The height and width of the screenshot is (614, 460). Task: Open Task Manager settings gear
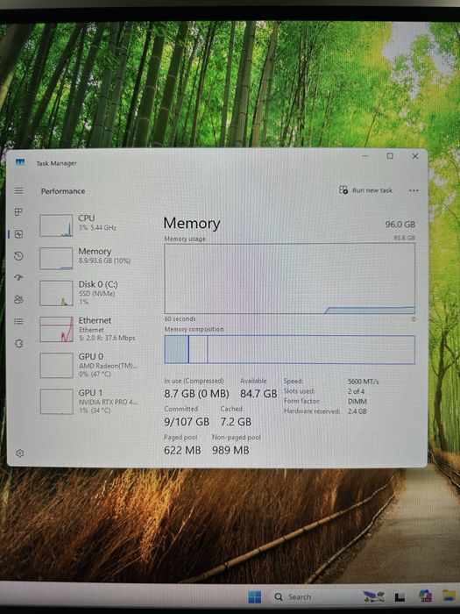[x=20, y=453]
